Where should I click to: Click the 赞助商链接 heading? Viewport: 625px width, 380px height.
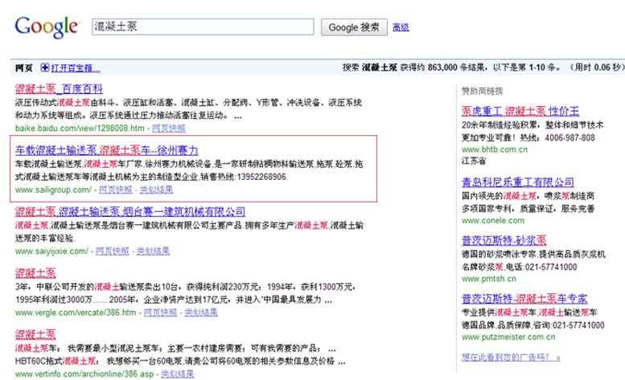coord(483,91)
